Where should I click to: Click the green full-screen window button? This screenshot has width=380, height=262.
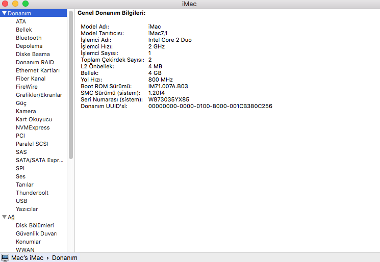pos(26,4)
